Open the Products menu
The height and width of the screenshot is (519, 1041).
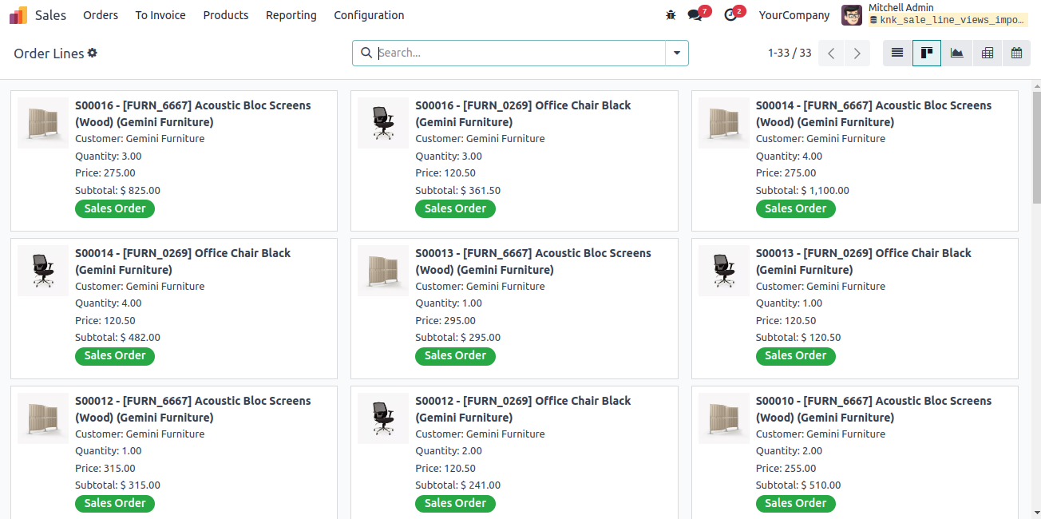click(x=226, y=15)
